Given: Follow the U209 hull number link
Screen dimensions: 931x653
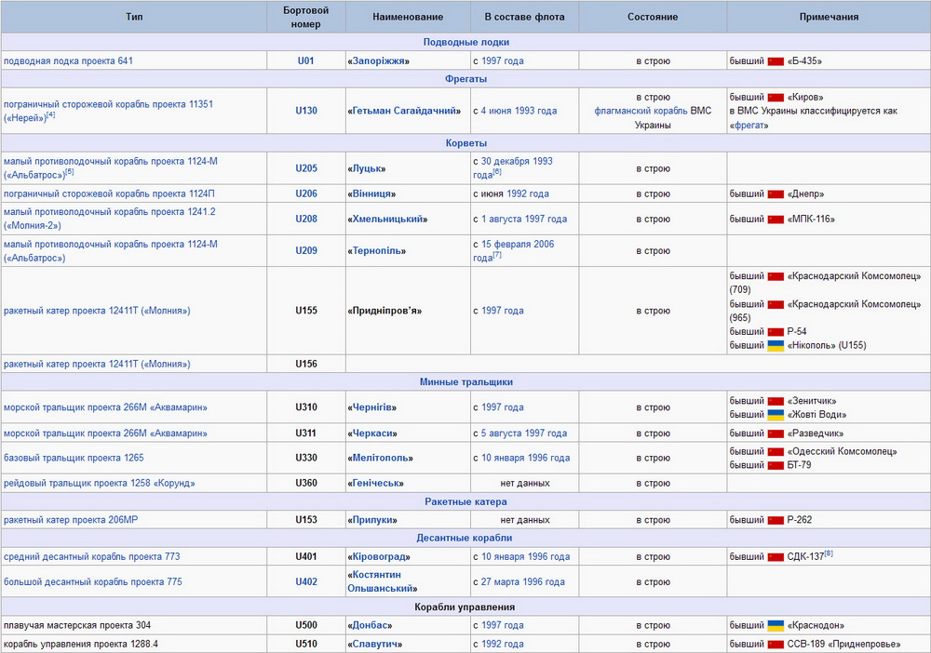Looking at the screenshot, I should 306,251.
